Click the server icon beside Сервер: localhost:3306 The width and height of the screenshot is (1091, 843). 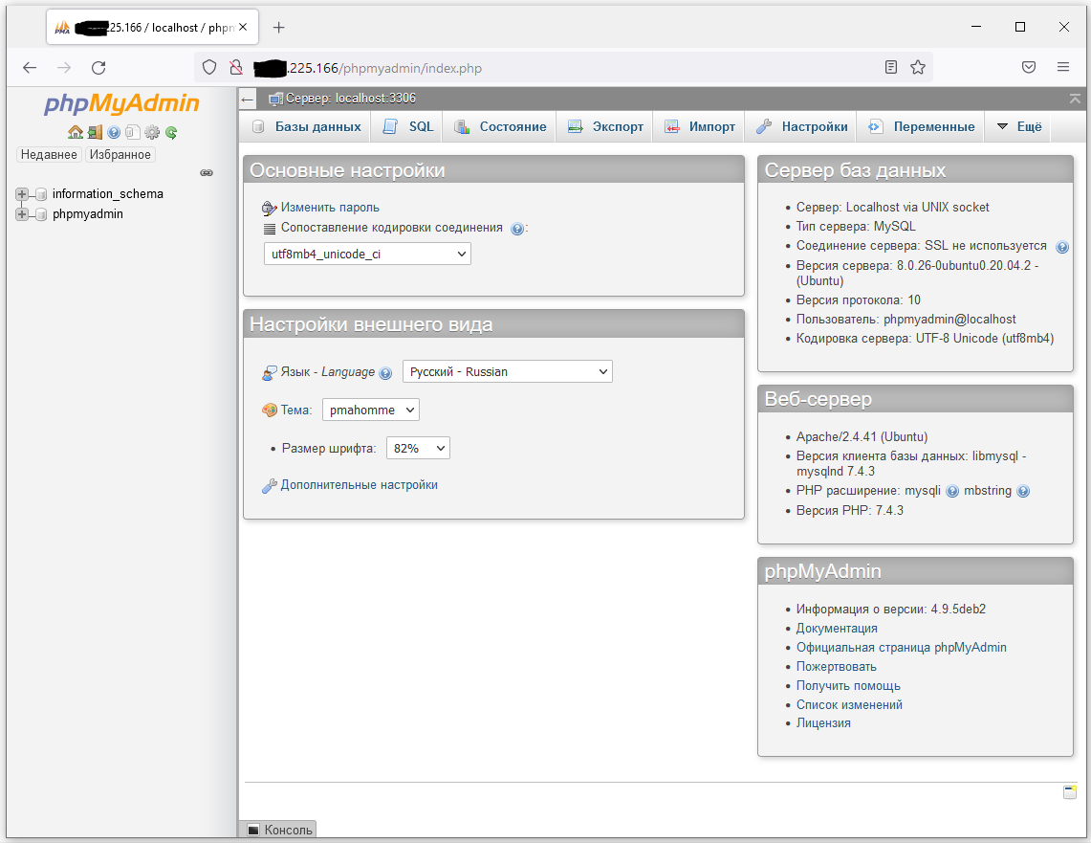(x=275, y=99)
